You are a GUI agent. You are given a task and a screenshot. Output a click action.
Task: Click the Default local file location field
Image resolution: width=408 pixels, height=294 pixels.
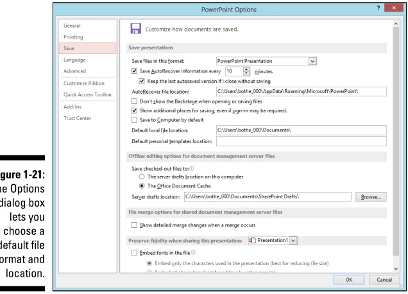(302, 130)
